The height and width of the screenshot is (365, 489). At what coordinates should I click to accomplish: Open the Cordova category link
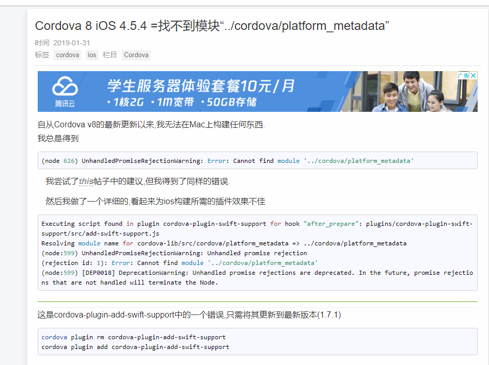coord(136,55)
